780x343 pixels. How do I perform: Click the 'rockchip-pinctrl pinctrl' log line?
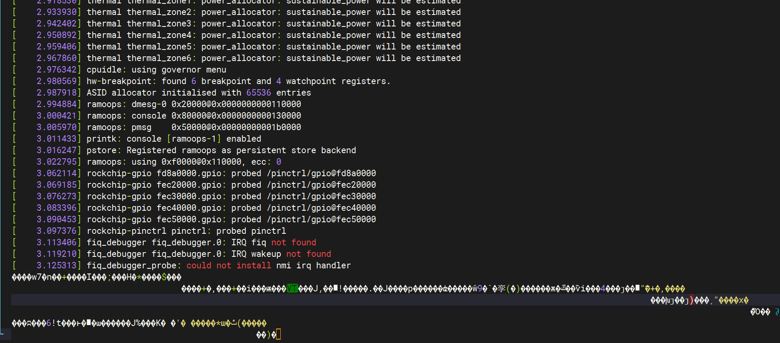tap(186, 231)
